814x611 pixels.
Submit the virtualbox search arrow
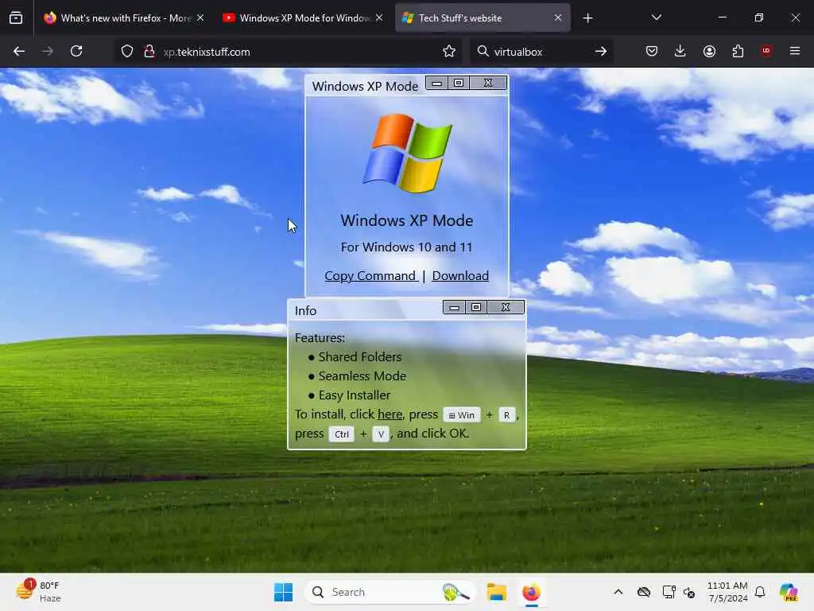[x=601, y=51]
